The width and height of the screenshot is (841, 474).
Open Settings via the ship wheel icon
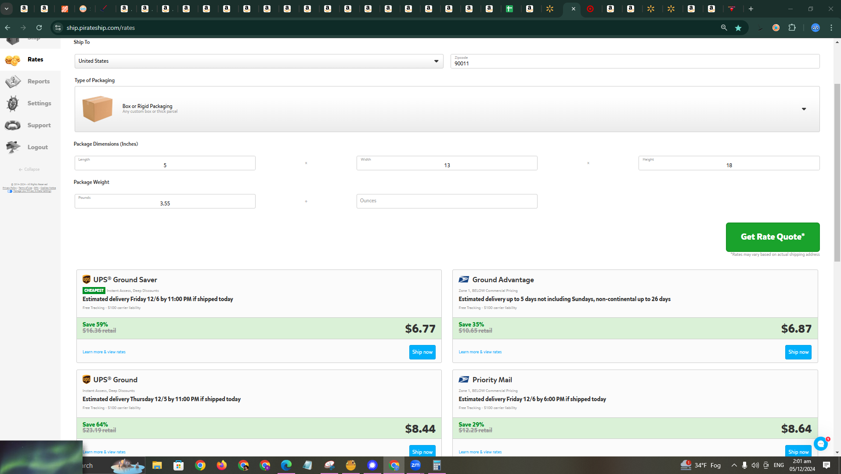[x=13, y=104]
